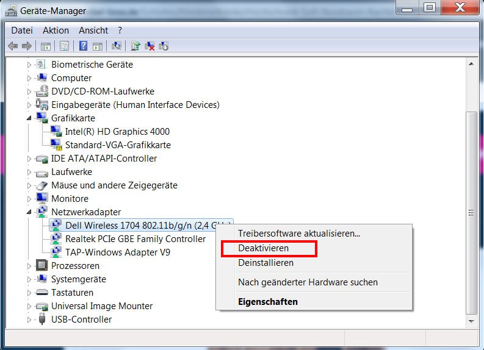Select the Netzwerkadapter label
484x350 pixels.
point(86,212)
